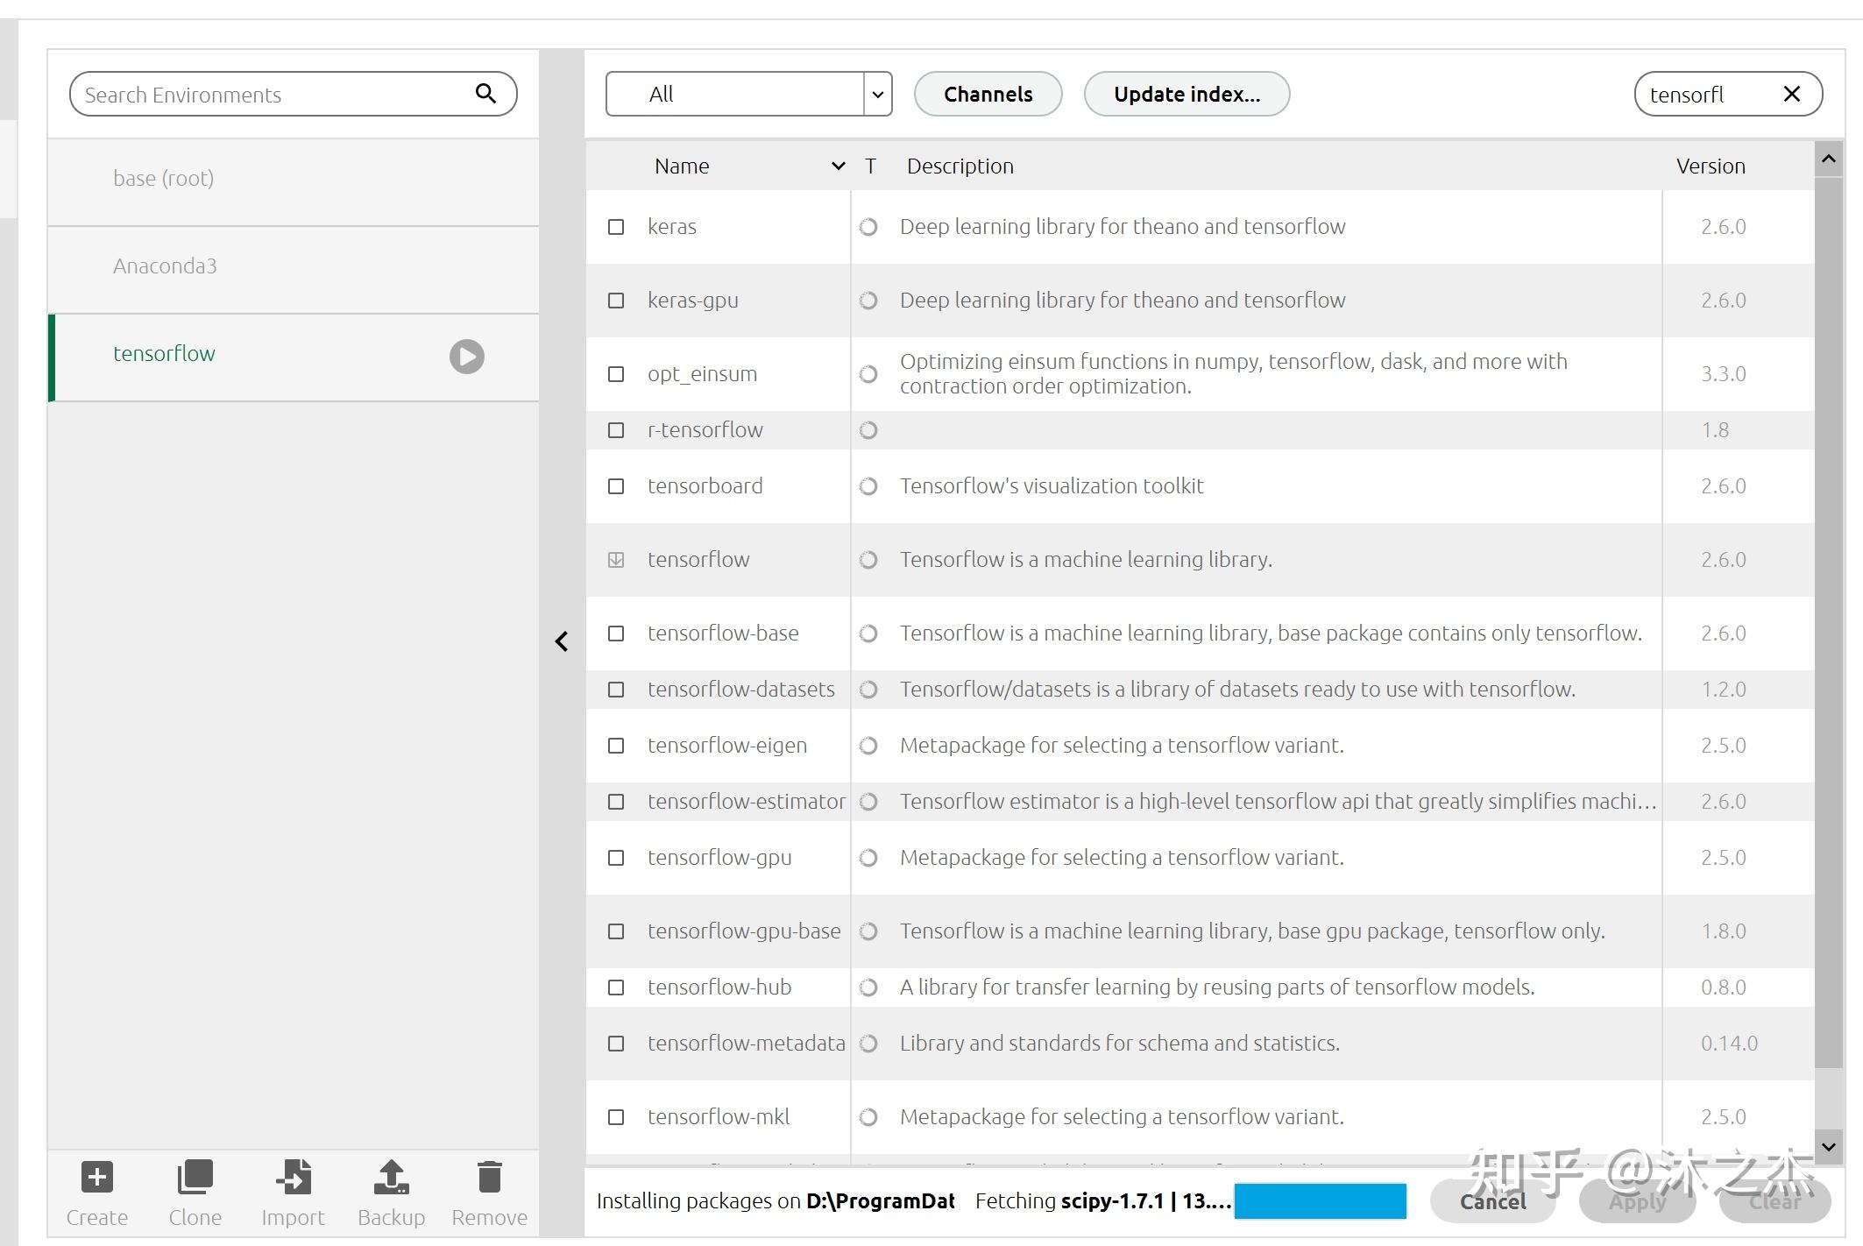Clear the tensorfl package search with X
The image size is (1863, 1246).
1791,94
